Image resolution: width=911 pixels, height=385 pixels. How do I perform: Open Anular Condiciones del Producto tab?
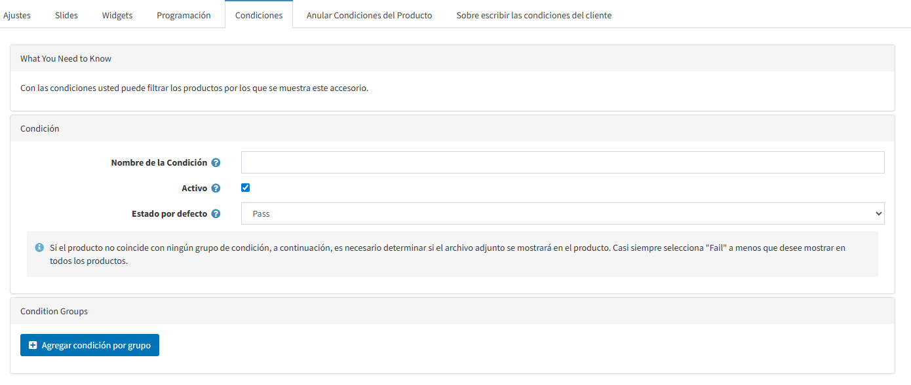[x=369, y=15]
